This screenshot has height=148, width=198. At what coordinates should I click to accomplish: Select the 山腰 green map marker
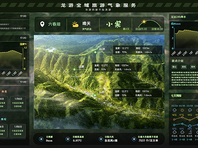pyautogui.click(x=75, y=69)
